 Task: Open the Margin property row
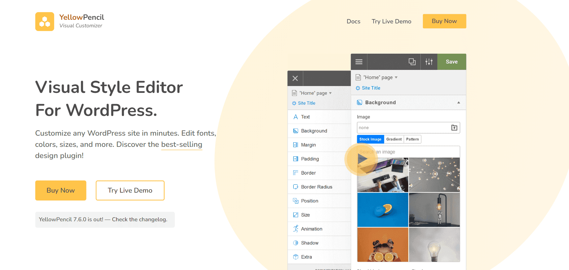(319, 145)
